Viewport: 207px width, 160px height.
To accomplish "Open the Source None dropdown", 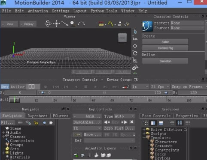I will coord(187,28).
